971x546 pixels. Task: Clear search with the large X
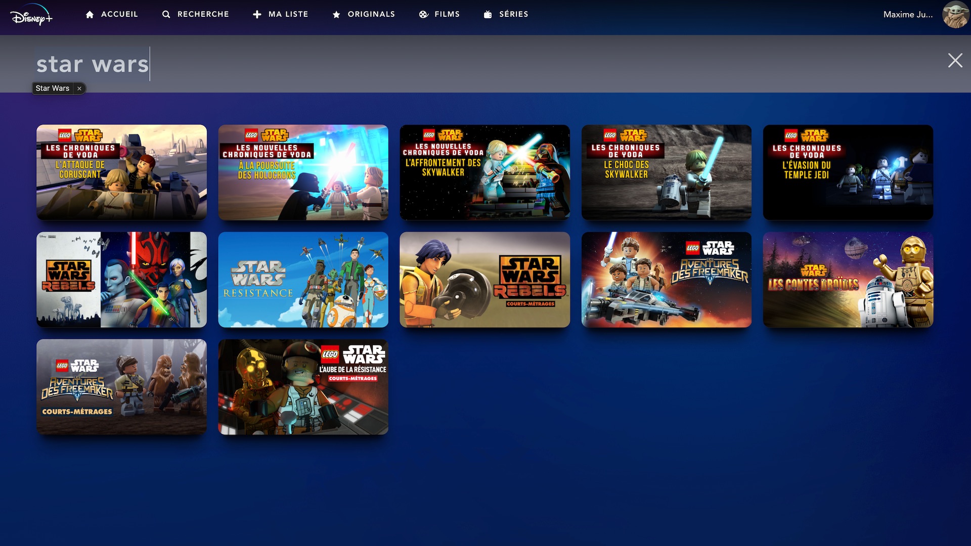pyautogui.click(x=955, y=61)
